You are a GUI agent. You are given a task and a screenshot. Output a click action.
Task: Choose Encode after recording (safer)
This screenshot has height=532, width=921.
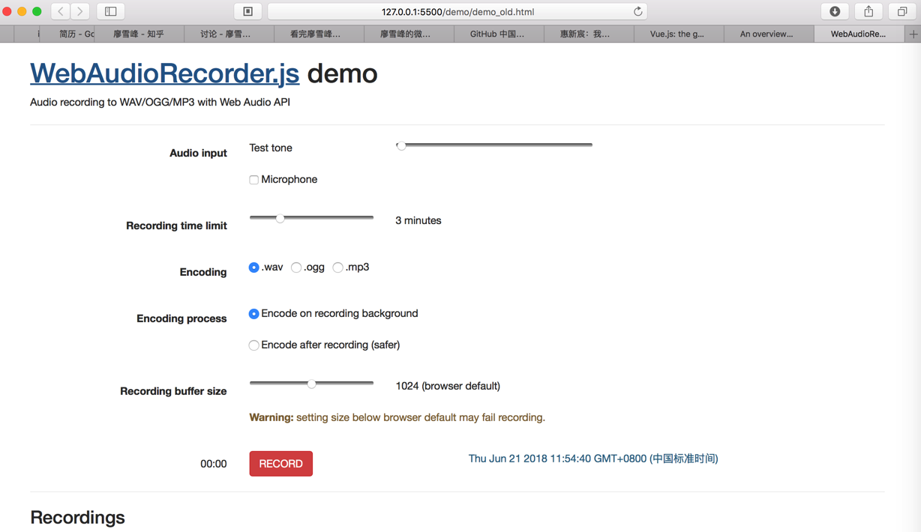[x=253, y=345]
